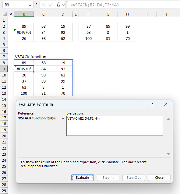Image resolution: width=180 pixels, height=194 pixels.
Task: Select column A header
Action: point(11,14)
